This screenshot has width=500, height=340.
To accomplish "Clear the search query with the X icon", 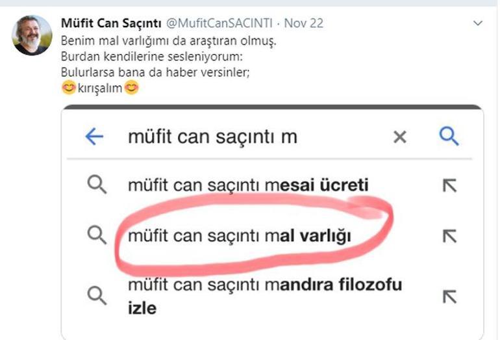I will [x=400, y=137].
